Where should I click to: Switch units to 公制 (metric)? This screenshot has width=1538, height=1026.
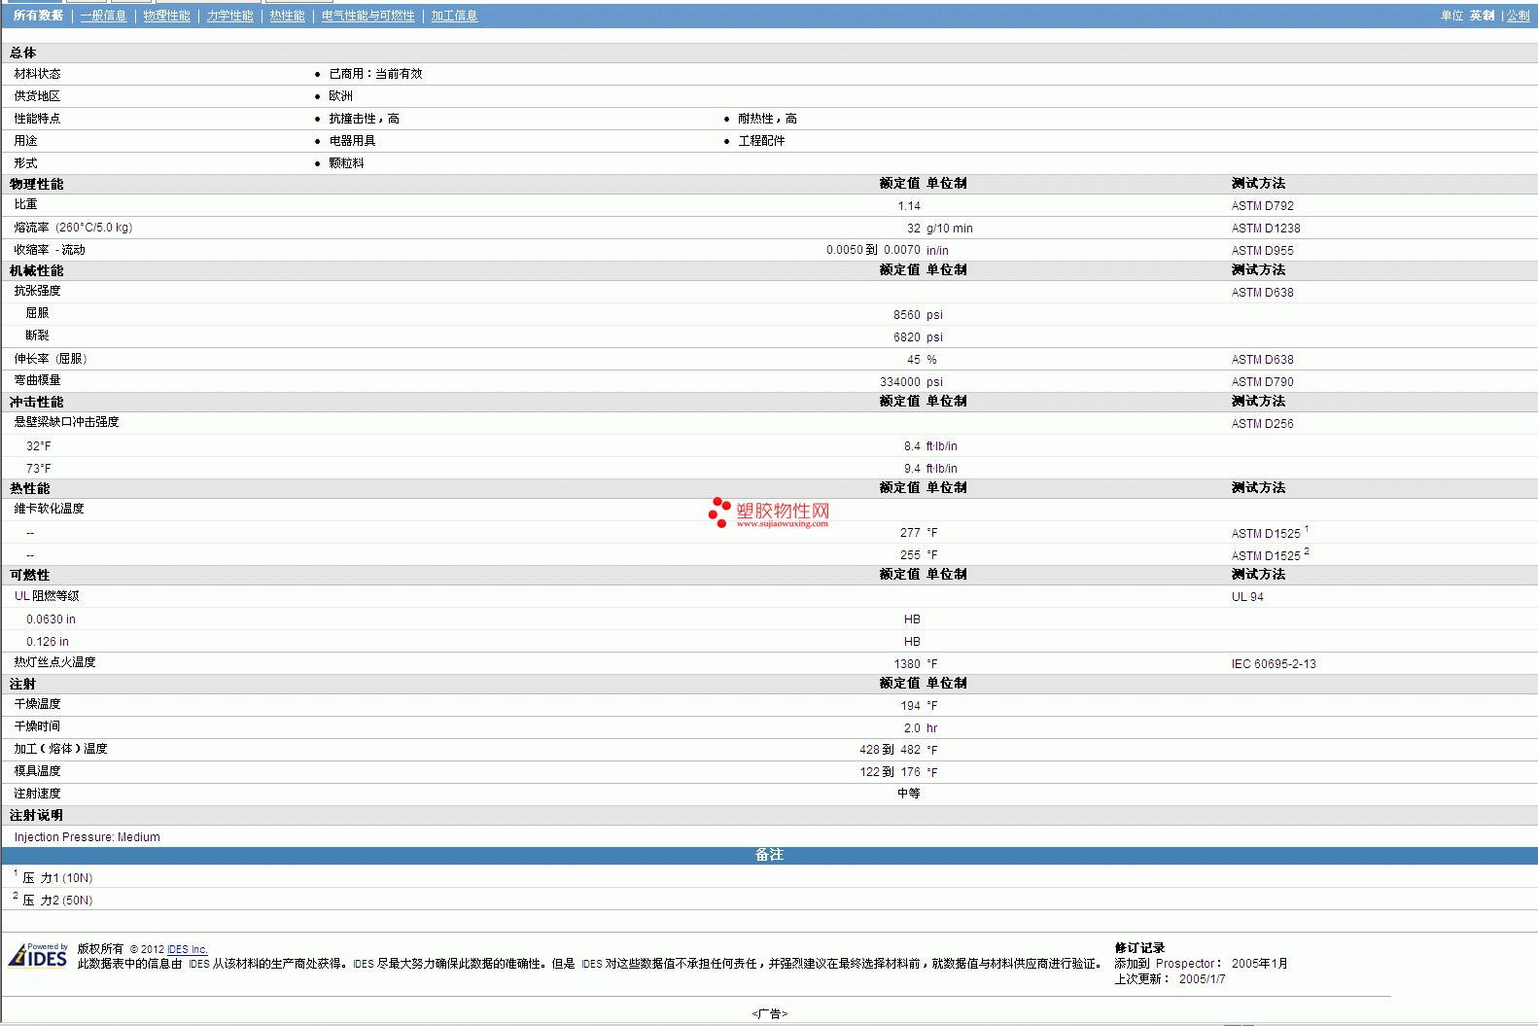point(1518,16)
